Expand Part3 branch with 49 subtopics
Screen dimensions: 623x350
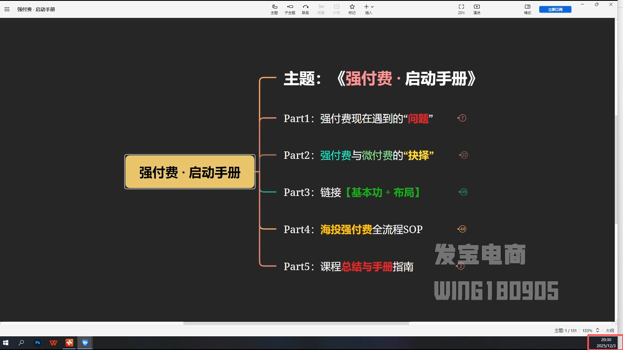464,192
